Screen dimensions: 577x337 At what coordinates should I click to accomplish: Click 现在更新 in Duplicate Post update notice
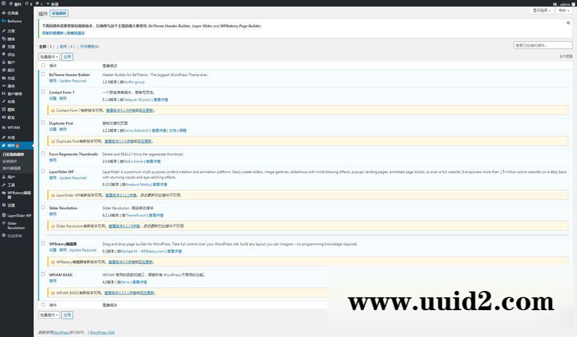pyautogui.click(x=145, y=141)
